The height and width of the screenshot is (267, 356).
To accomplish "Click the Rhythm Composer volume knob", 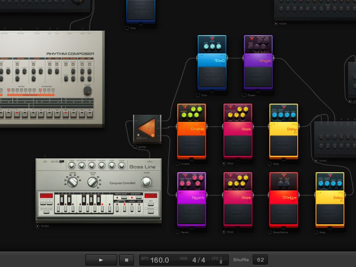I will pyautogui.click(x=88, y=91).
